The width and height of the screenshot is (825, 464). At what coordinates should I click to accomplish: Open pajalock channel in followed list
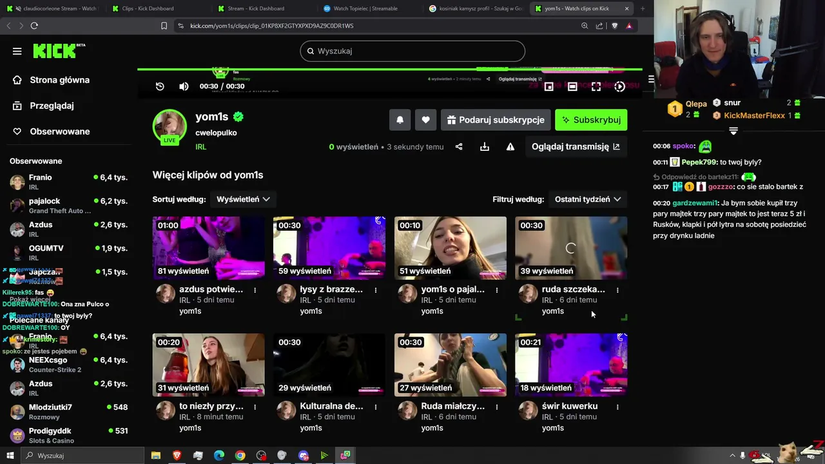[x=68, y=206]
